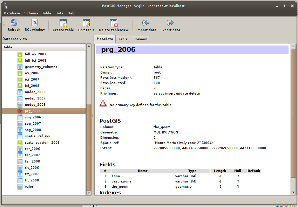Click the Create table icon
This screenshot has height=207, width=298.
pyautogui.click(x=63, y=23)
